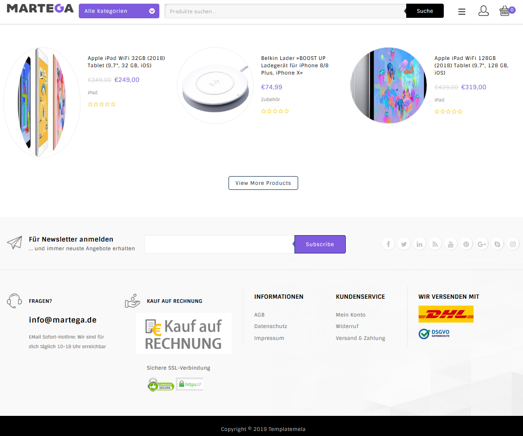Viewport: 523px width, 436px height.
Task: Open the Belkin Lader product thumbnail
Action: point(215,86)
